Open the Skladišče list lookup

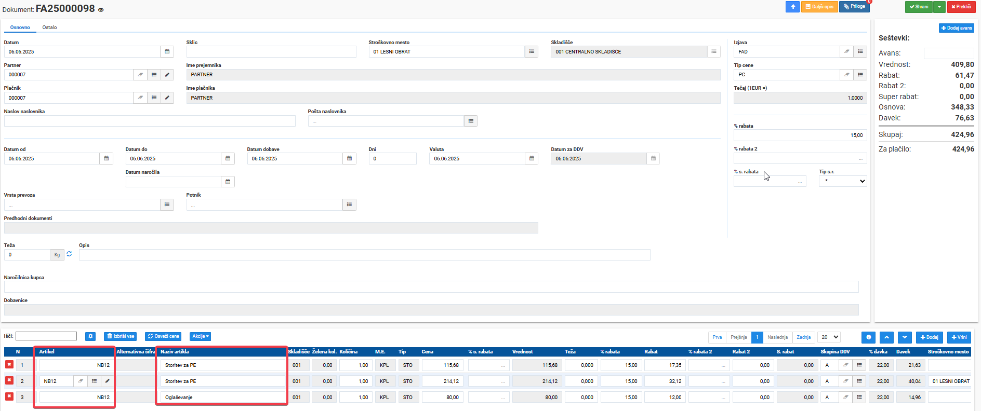click(713, 51)
